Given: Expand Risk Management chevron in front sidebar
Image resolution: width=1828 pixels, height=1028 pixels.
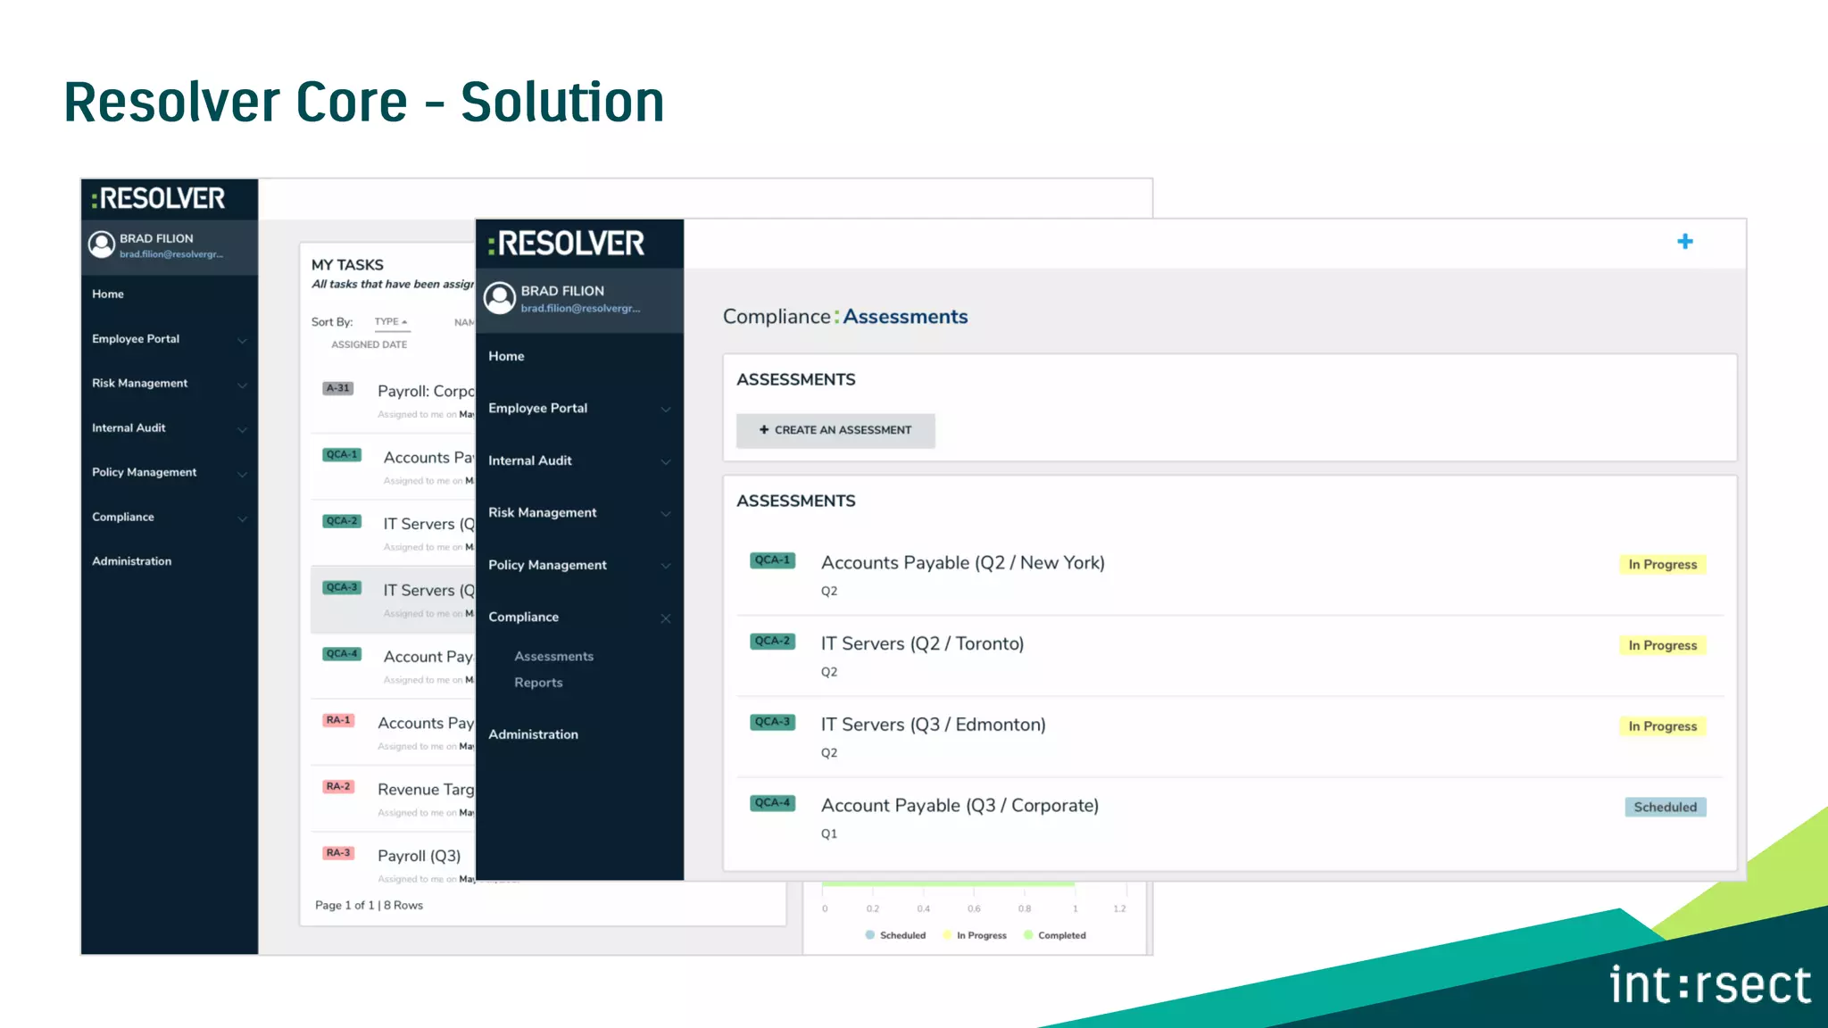Looking at the screenshot, I should (665, 513).
